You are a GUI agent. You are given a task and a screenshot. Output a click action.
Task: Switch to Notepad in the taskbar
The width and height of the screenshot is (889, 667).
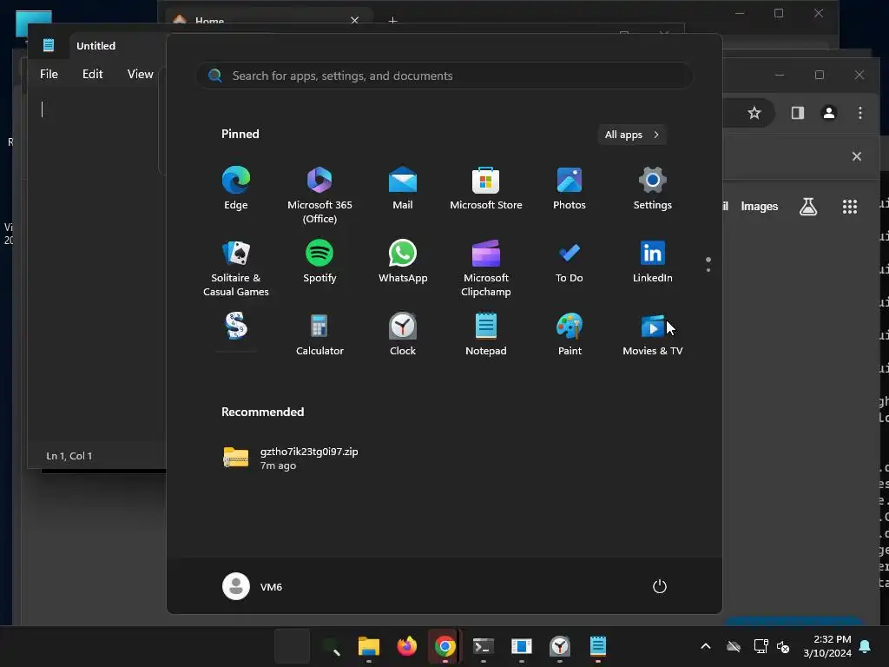597,646
